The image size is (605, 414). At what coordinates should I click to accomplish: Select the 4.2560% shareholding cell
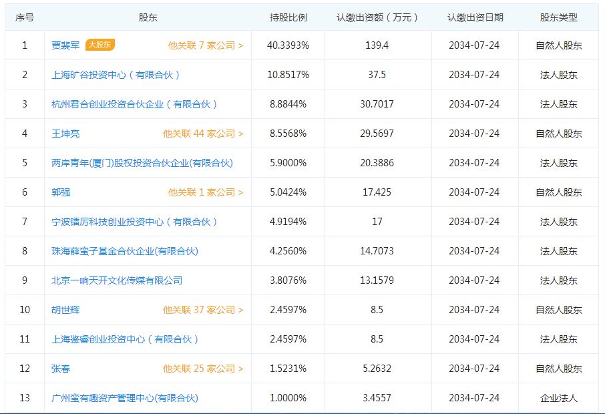coord(288,251)
